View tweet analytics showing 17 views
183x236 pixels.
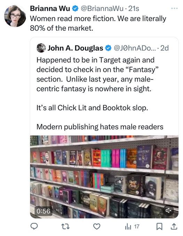coord(132,227)
